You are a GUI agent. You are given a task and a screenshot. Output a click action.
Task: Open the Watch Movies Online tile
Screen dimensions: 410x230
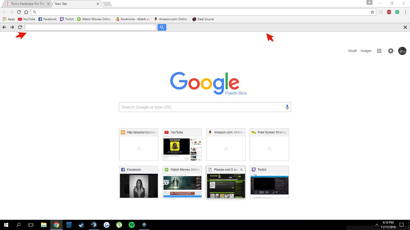click(182, 182)
